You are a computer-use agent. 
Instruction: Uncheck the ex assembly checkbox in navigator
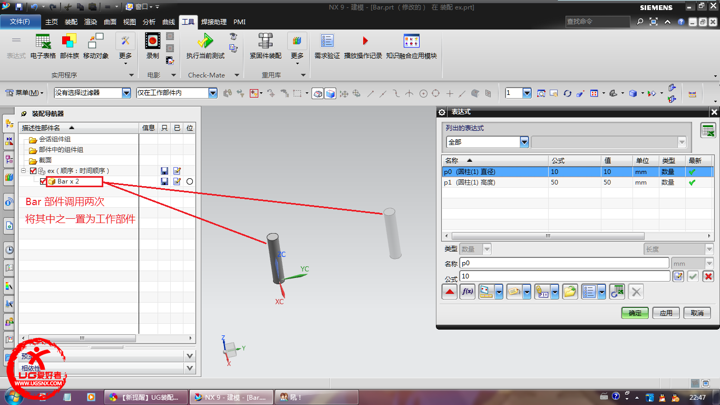pyautogui.click(x=33, y=171)
